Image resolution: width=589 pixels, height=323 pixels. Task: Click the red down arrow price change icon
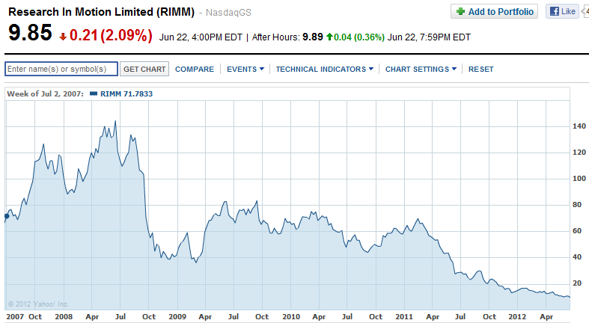pyautogui.click(x=63, y=37)
